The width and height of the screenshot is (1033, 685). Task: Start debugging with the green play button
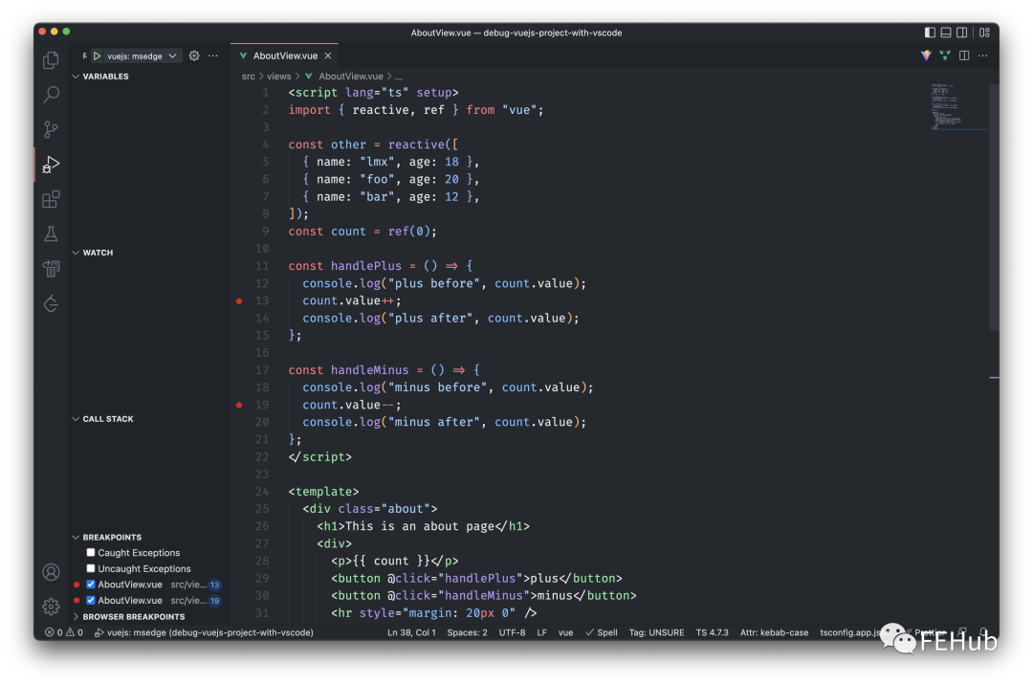[x=97, y=55]
